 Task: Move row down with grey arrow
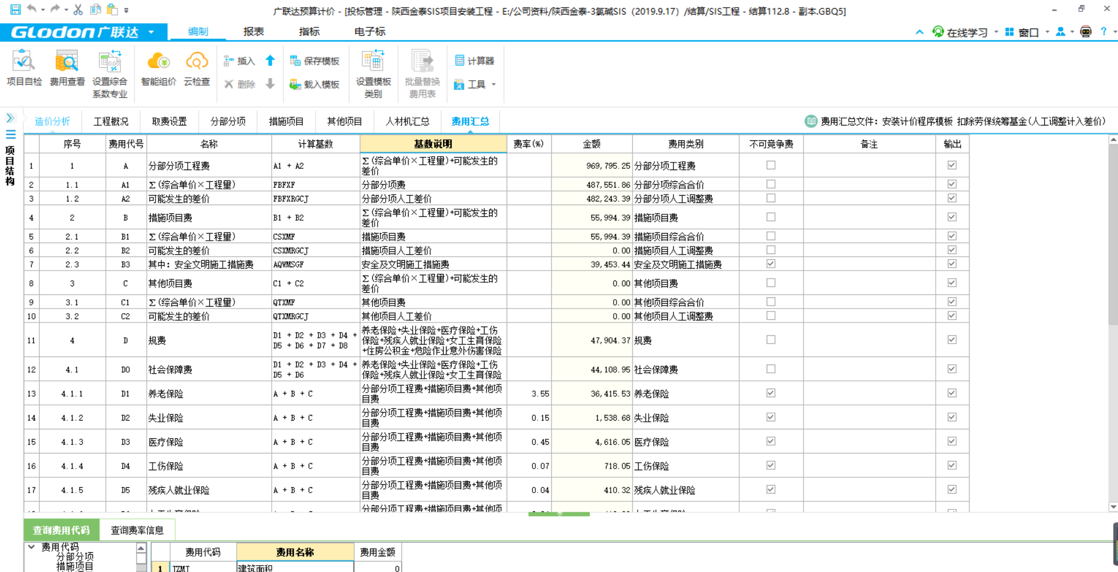[270, 84]
